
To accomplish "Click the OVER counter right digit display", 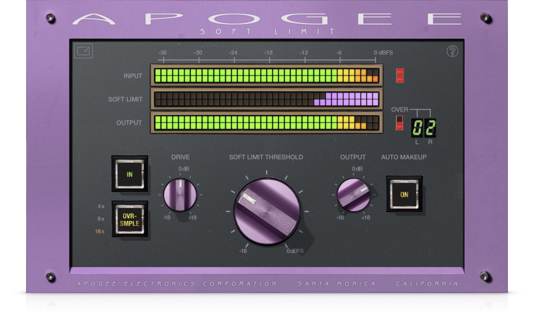I will pyautogui.click(x=430, y=127).
